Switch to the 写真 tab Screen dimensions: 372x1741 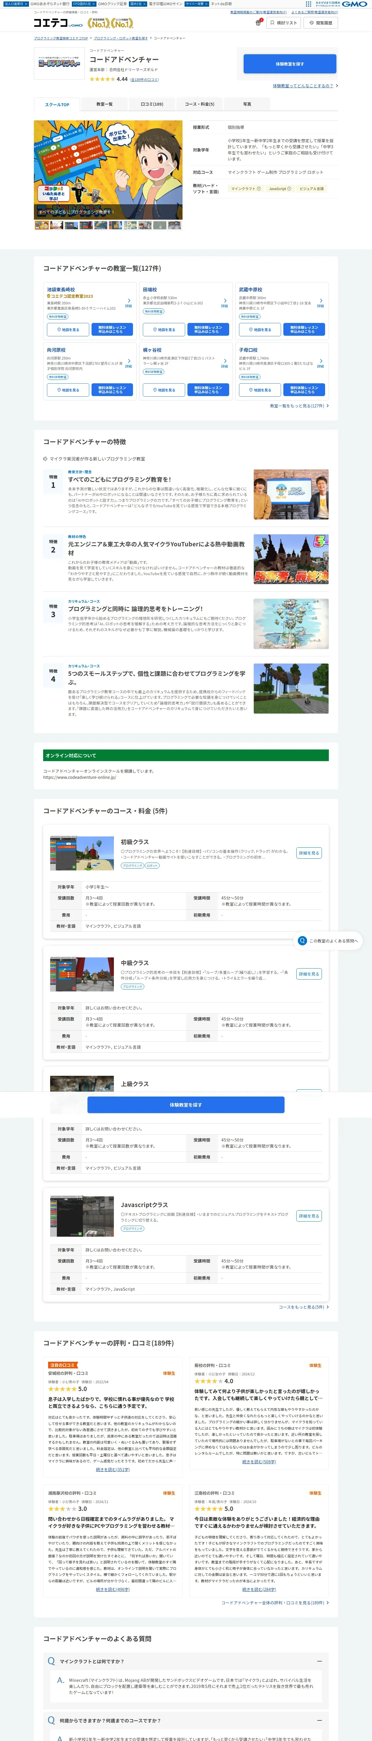coord(247,104)
